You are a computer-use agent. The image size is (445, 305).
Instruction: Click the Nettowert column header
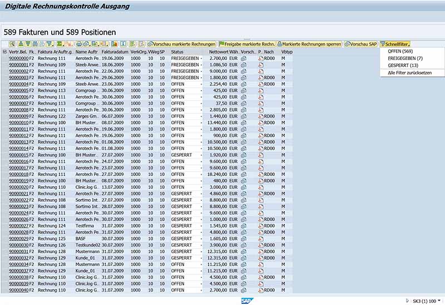point(218,52)
